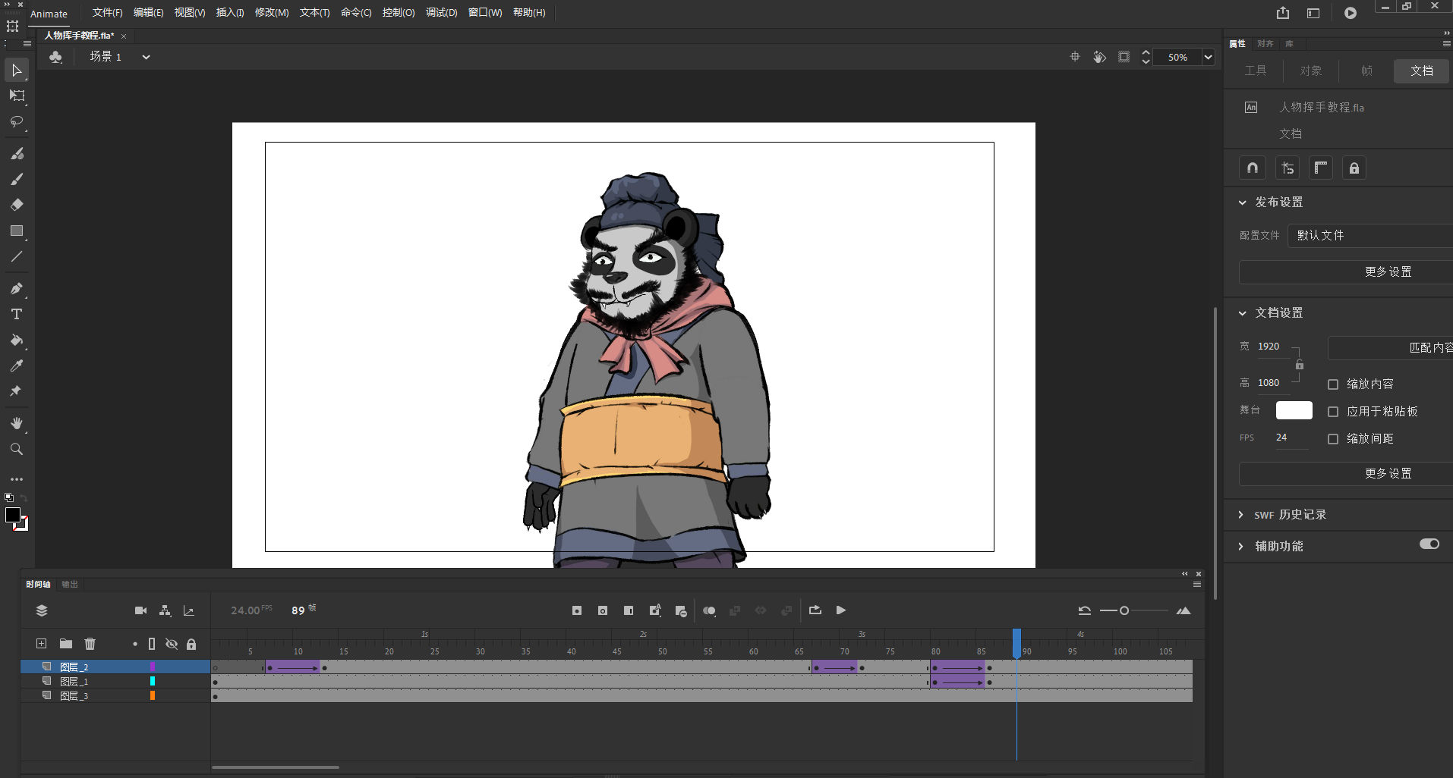This screenshot has height=778, width=1453.
Task: Click the fill and stroke color swatch
Action: pos(17,519)
